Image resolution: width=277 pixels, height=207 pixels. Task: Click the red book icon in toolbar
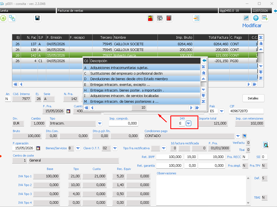click(x=169, y=18)
